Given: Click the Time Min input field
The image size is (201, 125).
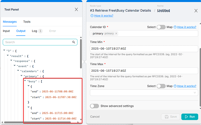Looking at the screenshot, I should coord(144,49).
